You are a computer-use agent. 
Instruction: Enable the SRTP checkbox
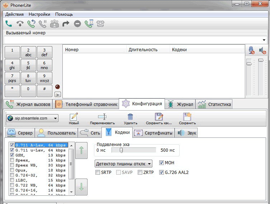pos(98,173)
